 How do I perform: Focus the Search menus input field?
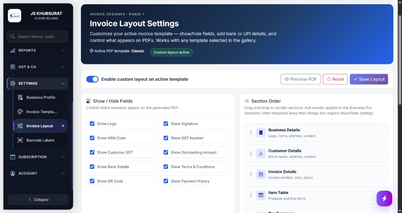coord(37,36)
